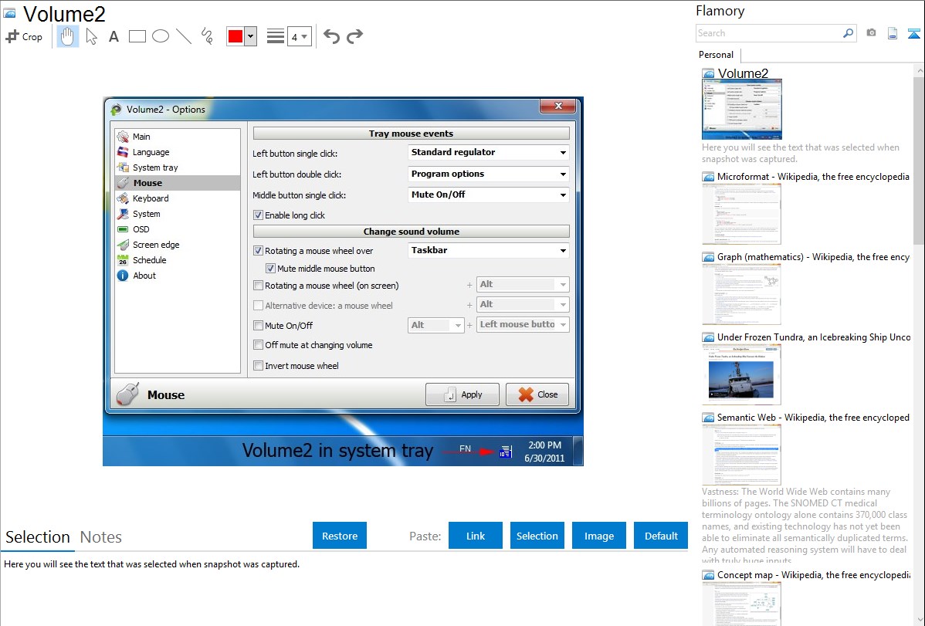Open the Under Frozen Tundra snapshot thumbnail
Screen dimensions: 925x626
(741, 374)
